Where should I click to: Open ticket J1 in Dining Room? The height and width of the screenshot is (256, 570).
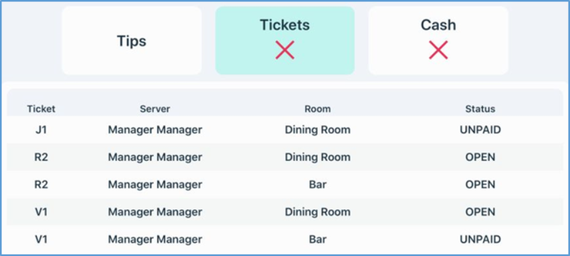pyautogui.click(x=284, y=130)
